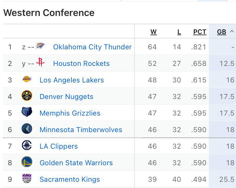The height and width of the screenshot is (188, 236).
Task: Click the Denver Nuggets logo
Action: pos(27,96)
